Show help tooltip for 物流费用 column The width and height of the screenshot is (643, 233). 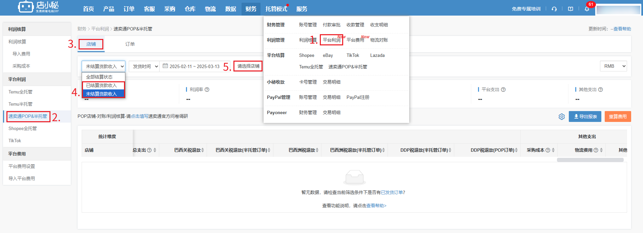click(x=596, y=150)
